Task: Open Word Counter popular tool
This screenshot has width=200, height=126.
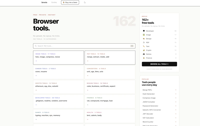Action: [x=159, y=122]
